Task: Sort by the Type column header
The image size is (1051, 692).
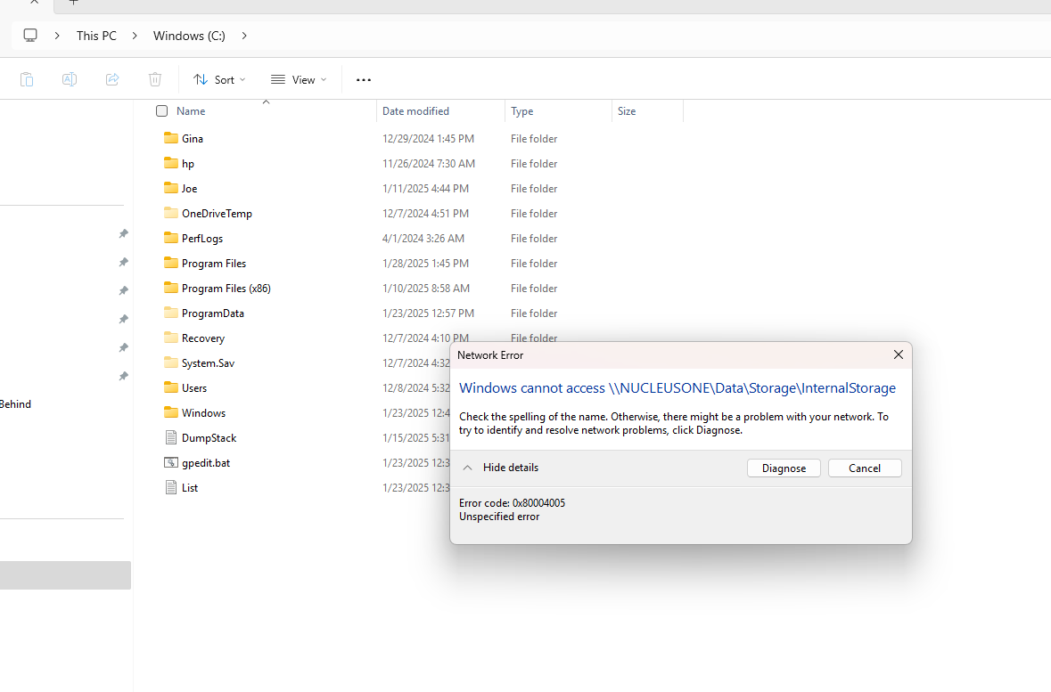Action: pos(522,111)
